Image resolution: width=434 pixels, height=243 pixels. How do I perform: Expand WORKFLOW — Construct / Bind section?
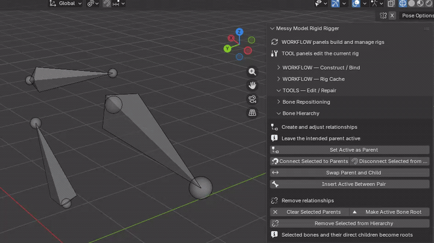tap(278, 67)
